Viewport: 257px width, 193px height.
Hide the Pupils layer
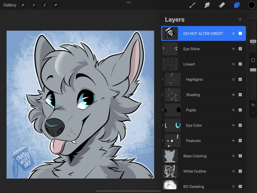240,110
